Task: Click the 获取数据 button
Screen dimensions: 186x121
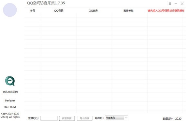Action: [x=67, y=118]
